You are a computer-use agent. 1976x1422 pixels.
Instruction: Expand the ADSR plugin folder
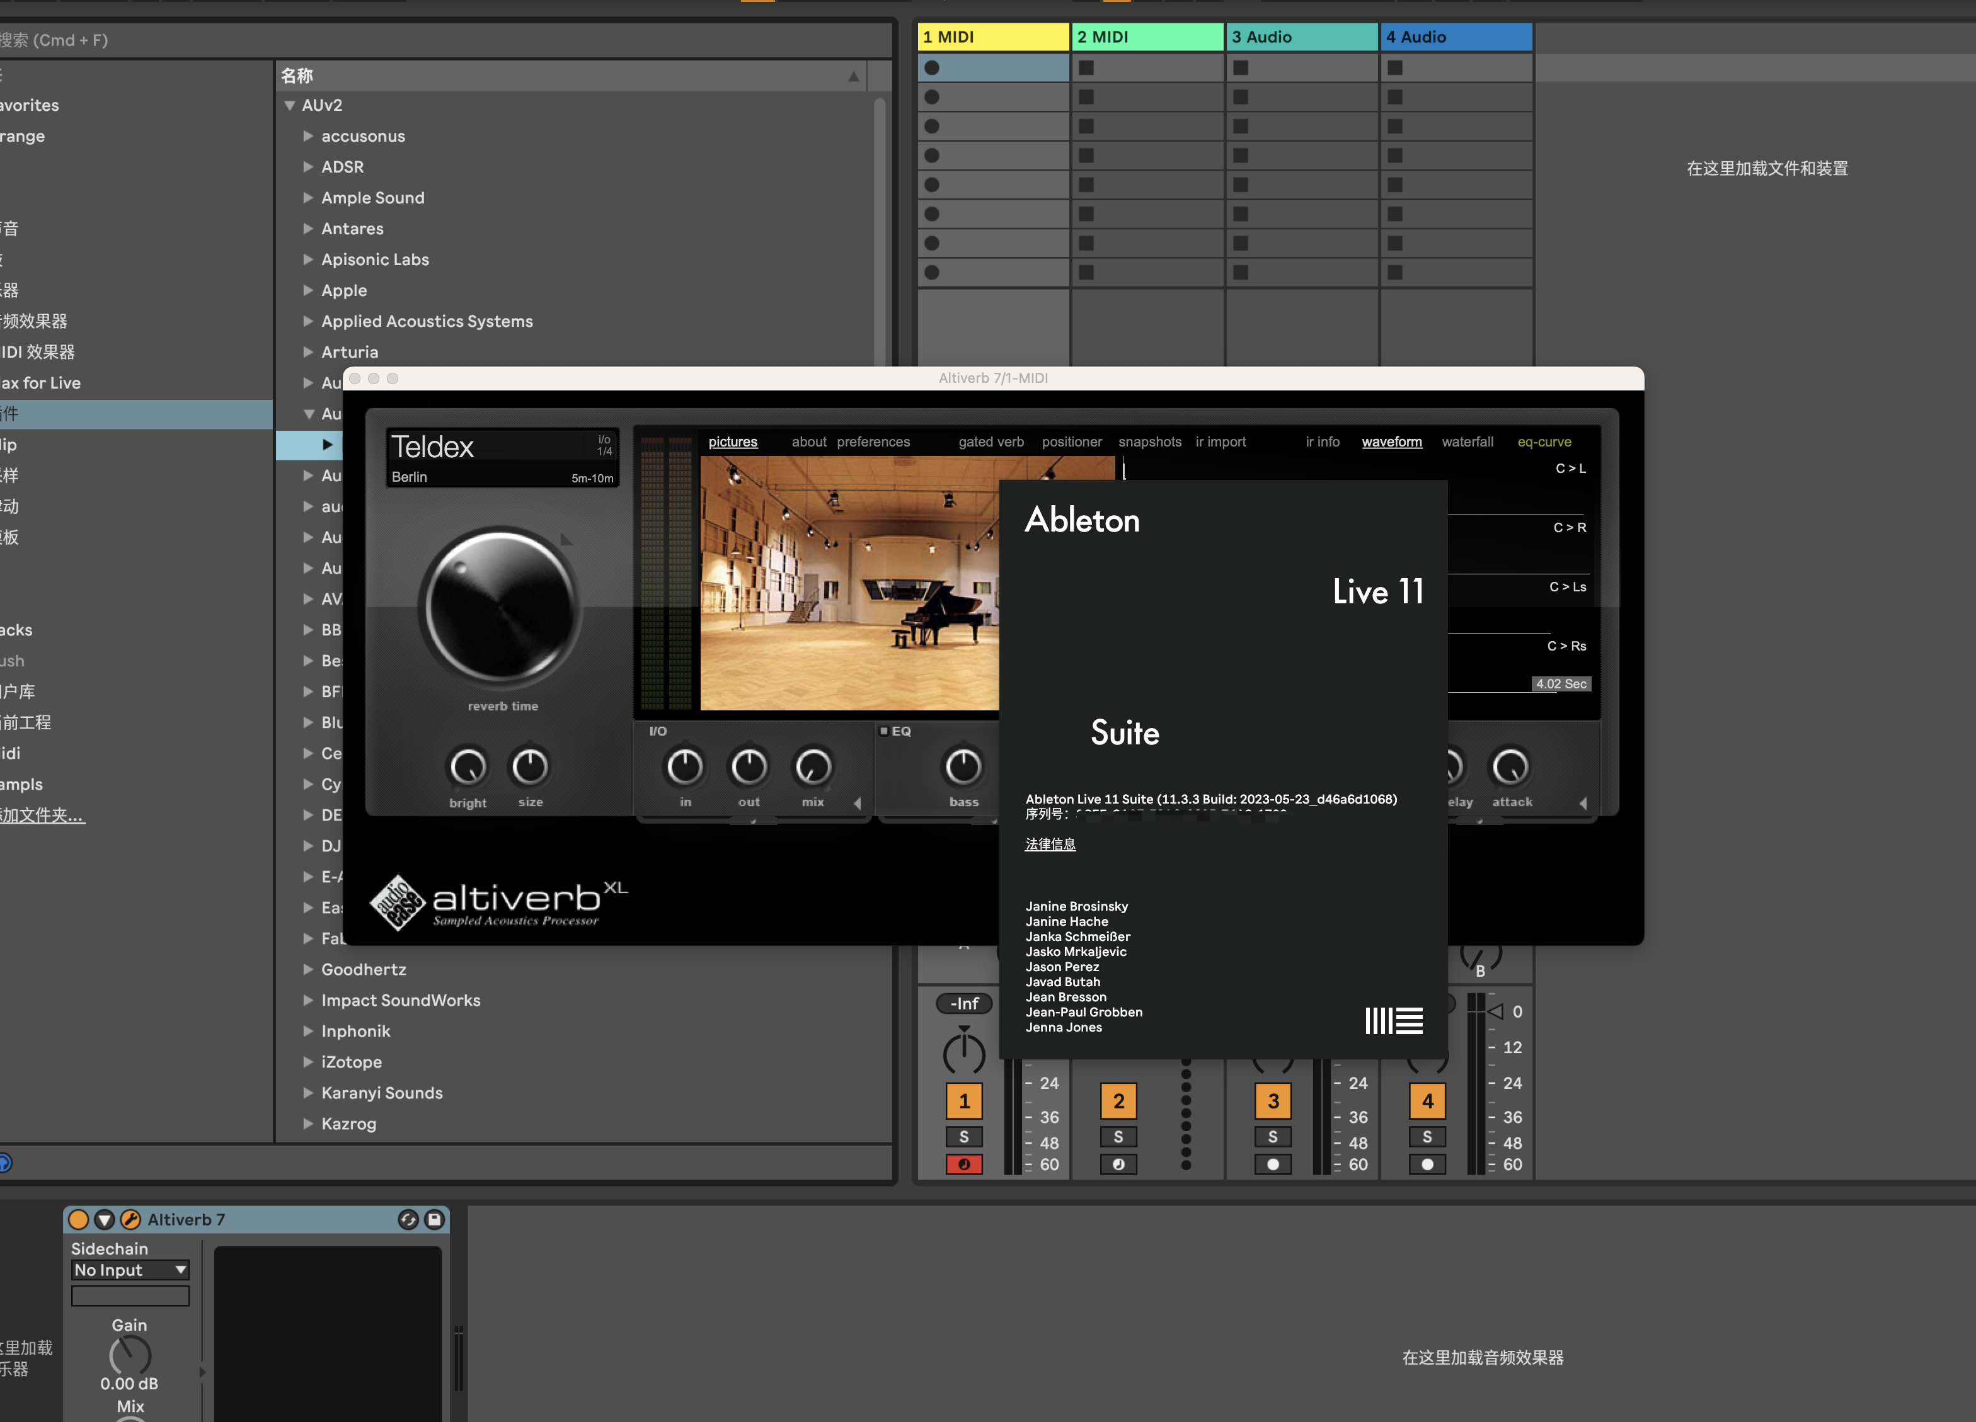pyautogui.click(x=307, y=166)
